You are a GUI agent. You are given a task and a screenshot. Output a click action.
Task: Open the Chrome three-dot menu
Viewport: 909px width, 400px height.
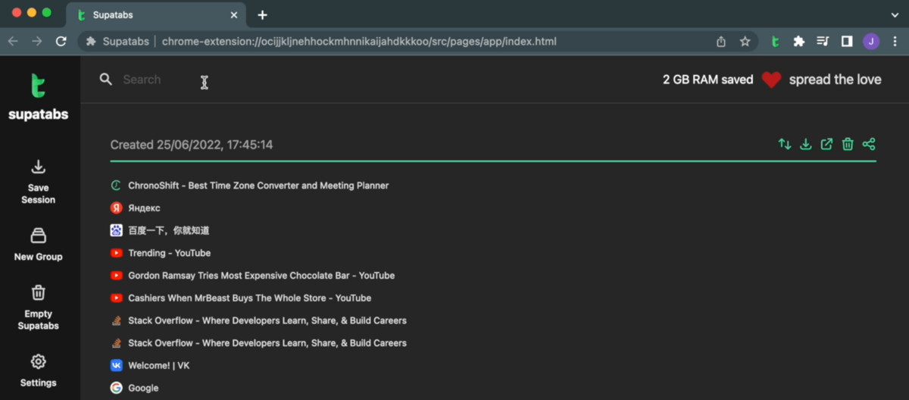point(894,42)
